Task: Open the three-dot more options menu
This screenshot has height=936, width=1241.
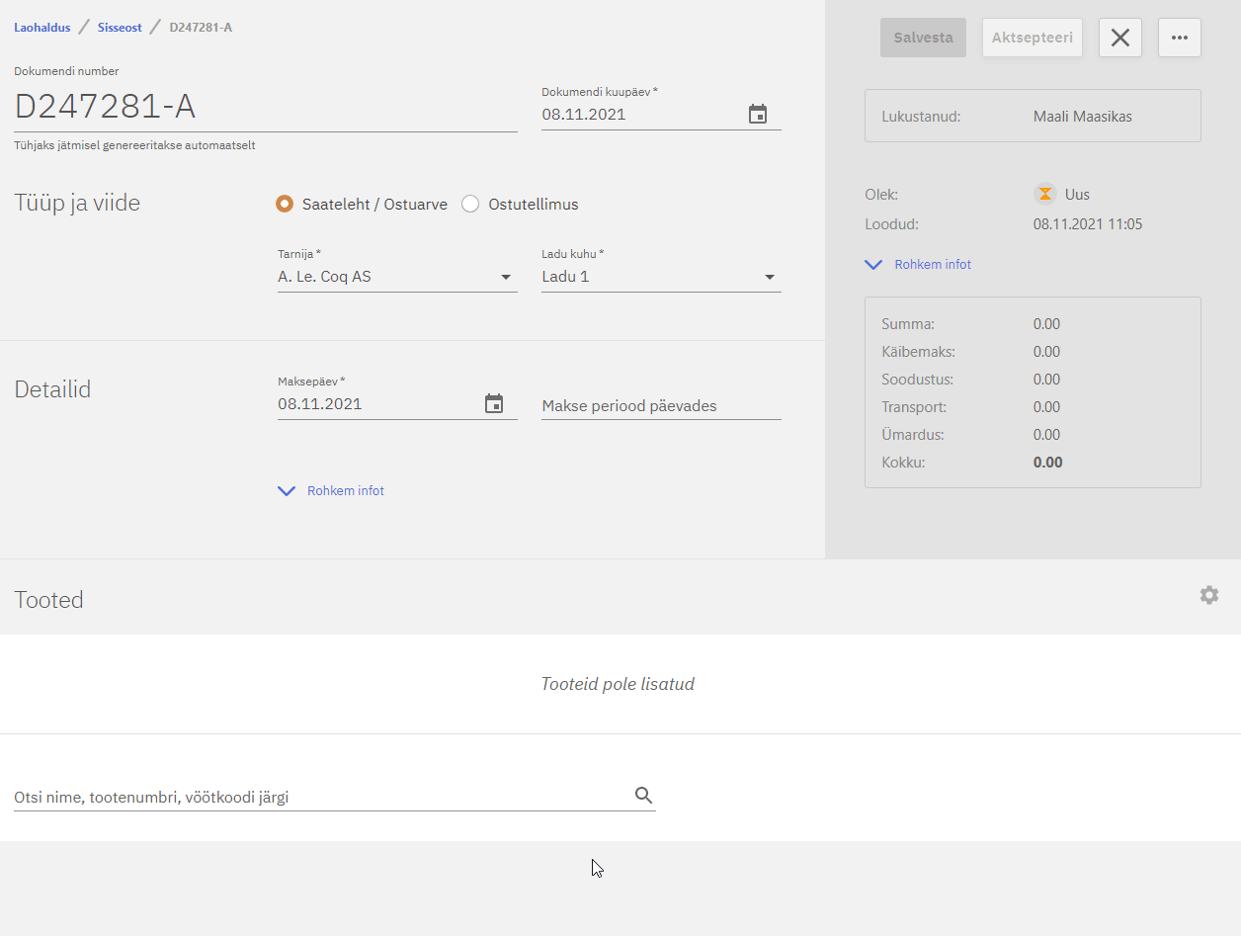Action: click(x=1179, y=38)
